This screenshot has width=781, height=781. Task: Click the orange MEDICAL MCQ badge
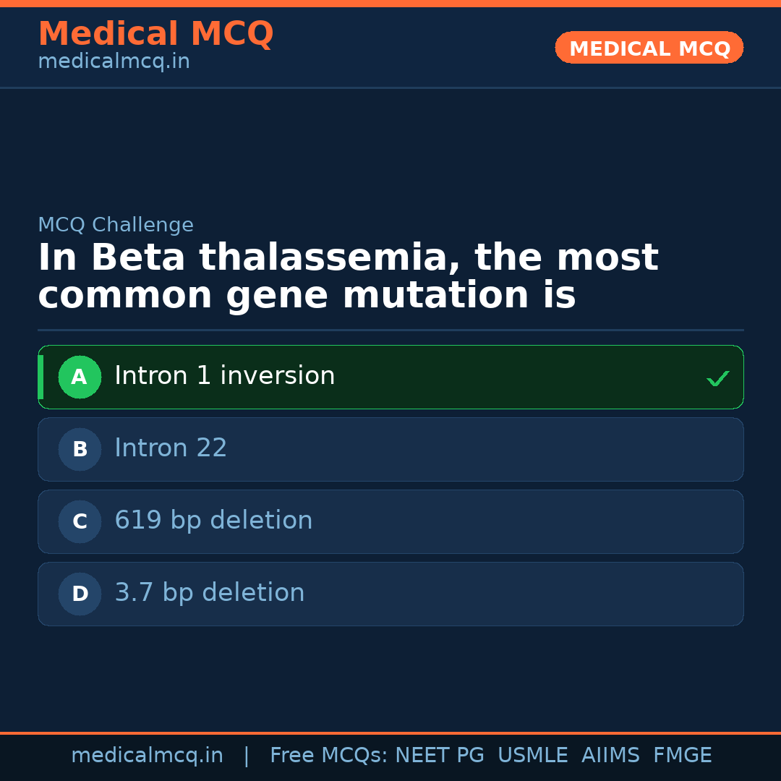pyautogui.click(x=649, y=48)
